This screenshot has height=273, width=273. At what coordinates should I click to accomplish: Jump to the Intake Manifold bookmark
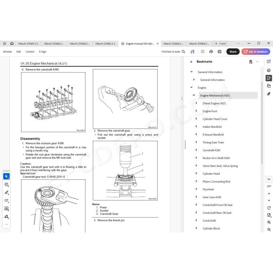212,127
